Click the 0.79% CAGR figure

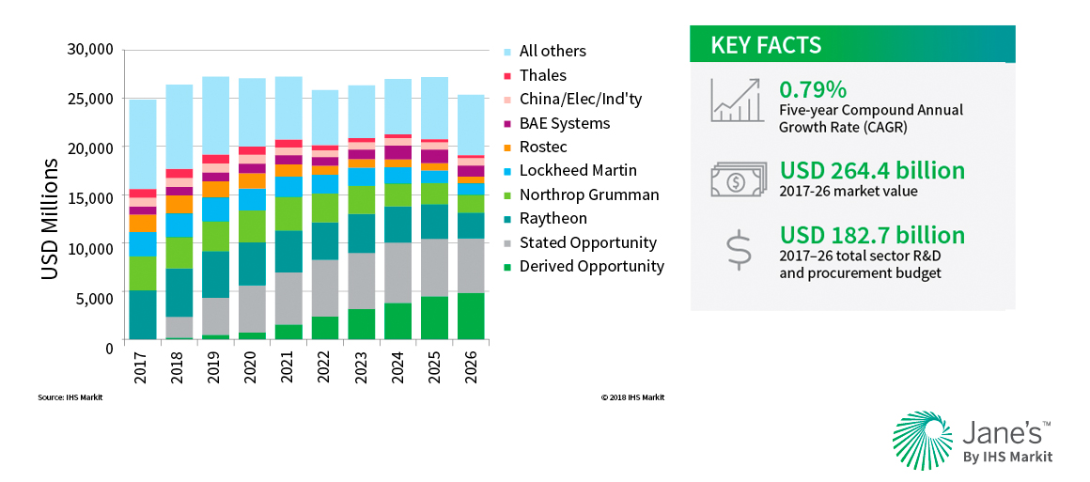click(x=813, y=89)
